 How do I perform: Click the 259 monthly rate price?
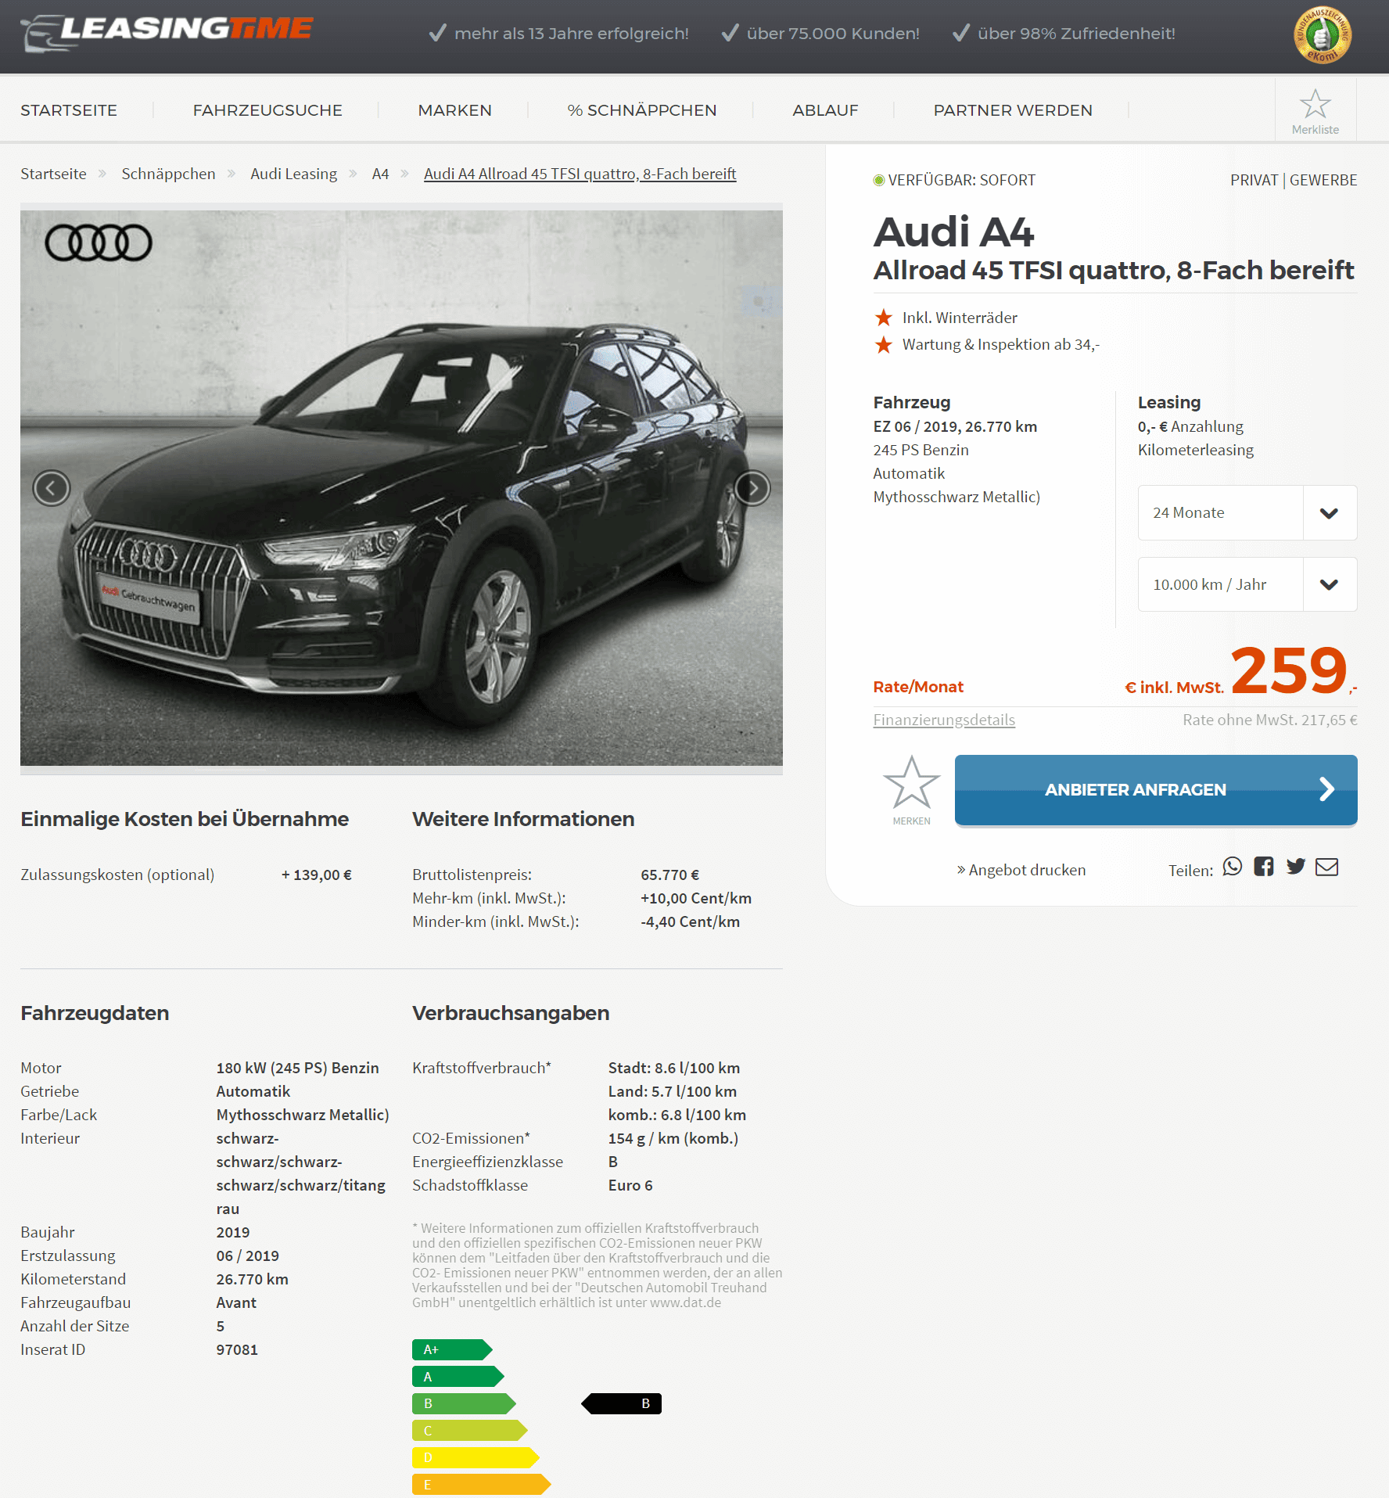click(x=1289, y=670)
